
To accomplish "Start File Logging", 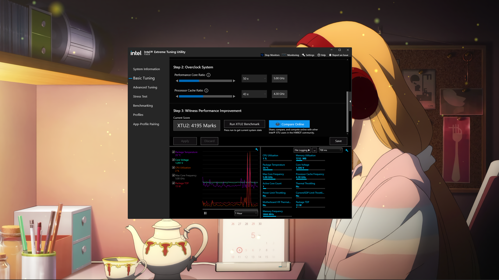I will click(x=302, y=150).
